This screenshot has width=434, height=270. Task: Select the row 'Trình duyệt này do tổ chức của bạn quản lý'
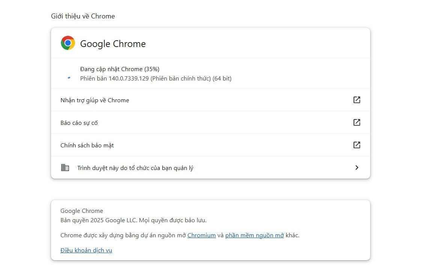point(210,167)
